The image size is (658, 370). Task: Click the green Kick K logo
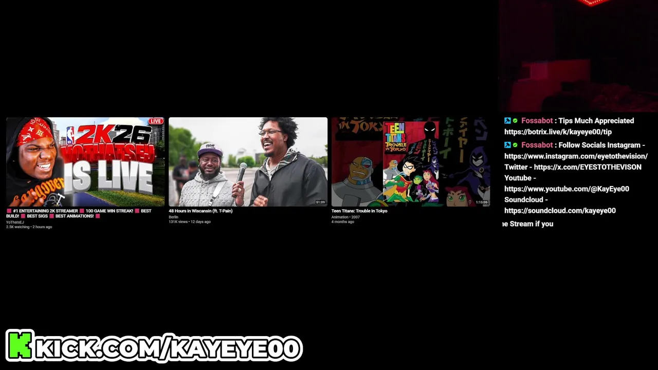click(x=20, y=345)
